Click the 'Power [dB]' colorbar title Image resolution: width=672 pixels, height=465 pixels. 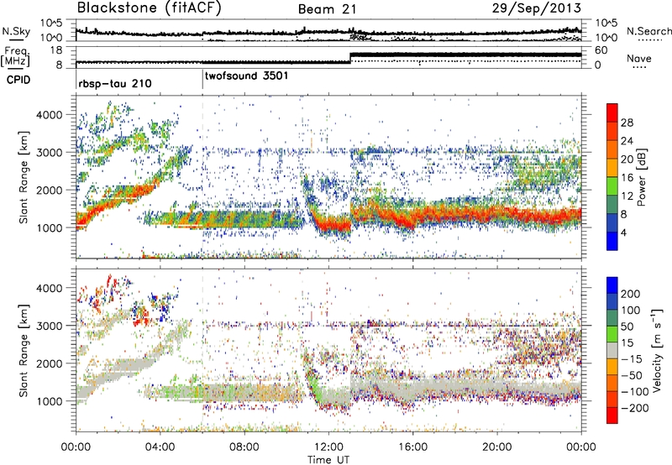pos(641,177)
